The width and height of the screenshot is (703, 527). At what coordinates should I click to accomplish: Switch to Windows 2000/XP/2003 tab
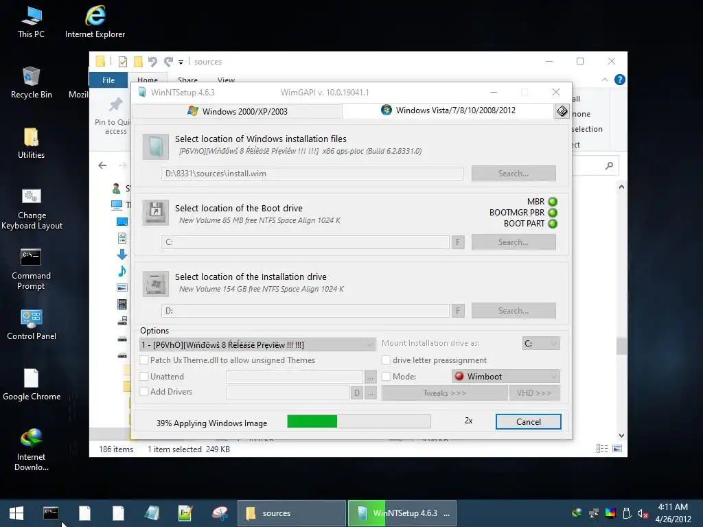[x=238, y=111]
